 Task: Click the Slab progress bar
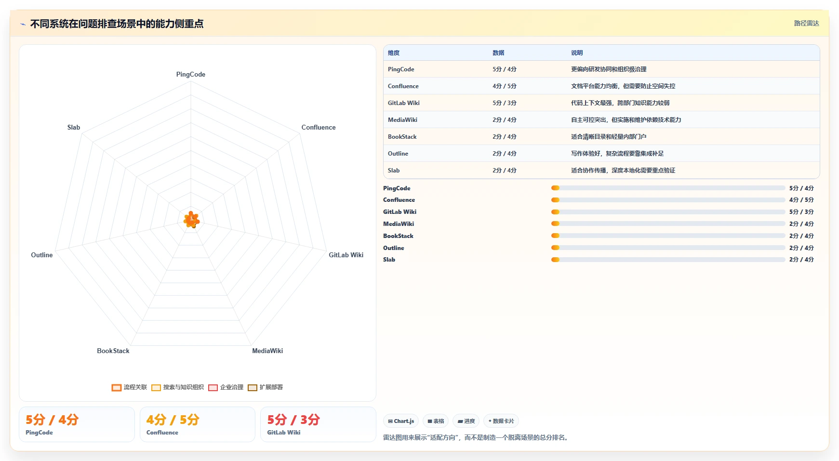click(x=668, y=260)
